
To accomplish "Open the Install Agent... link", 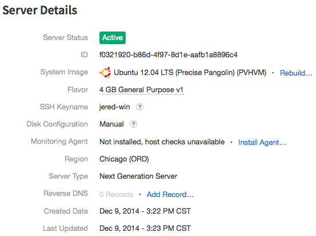I will pyautogui.click(x=262, y=142).
